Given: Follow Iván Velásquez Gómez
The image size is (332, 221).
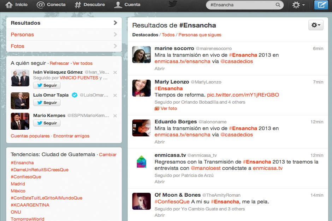Looking at the screenshot, I should tap(47, 85).
